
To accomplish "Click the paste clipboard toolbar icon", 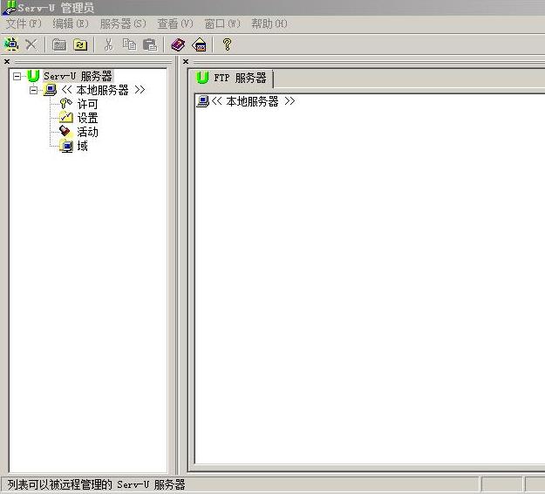I will 150,45.
